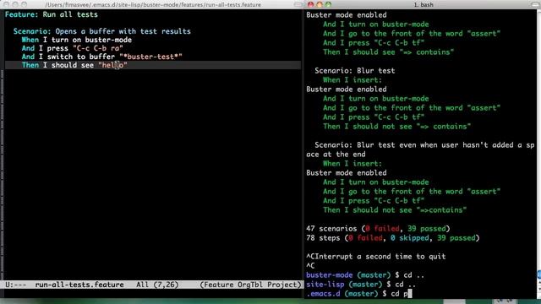Click buffer name 'run-all-tests.feature' in mode line

(x=79, y=285)
